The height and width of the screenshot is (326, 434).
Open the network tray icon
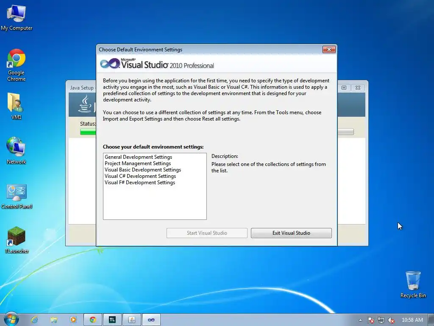381,320
